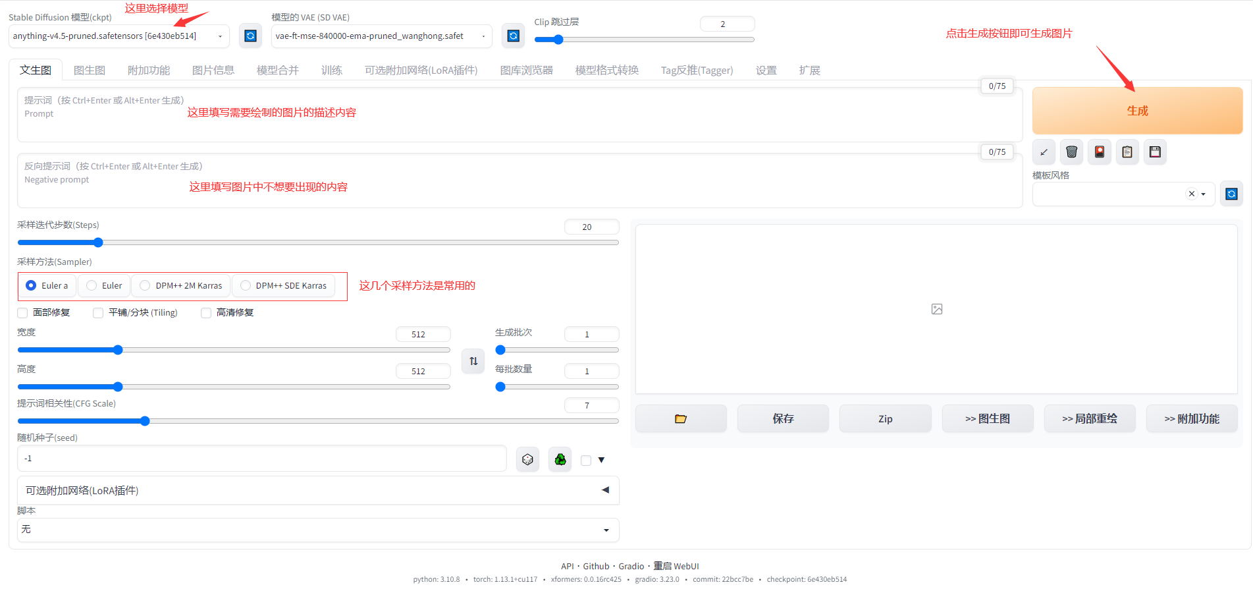Clear the prompt with the trash icon
This screenshot has width=1253, height=593.
[x=1071, y=152]
